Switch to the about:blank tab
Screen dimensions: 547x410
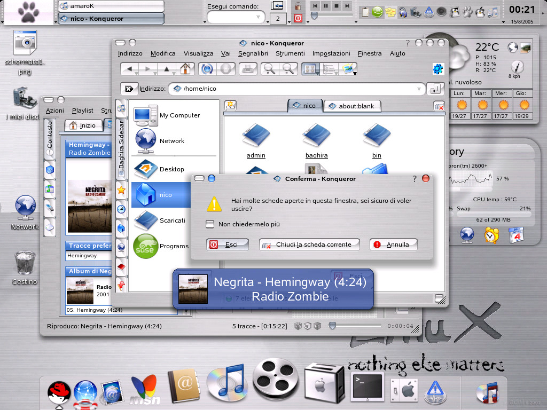(352, 106)
